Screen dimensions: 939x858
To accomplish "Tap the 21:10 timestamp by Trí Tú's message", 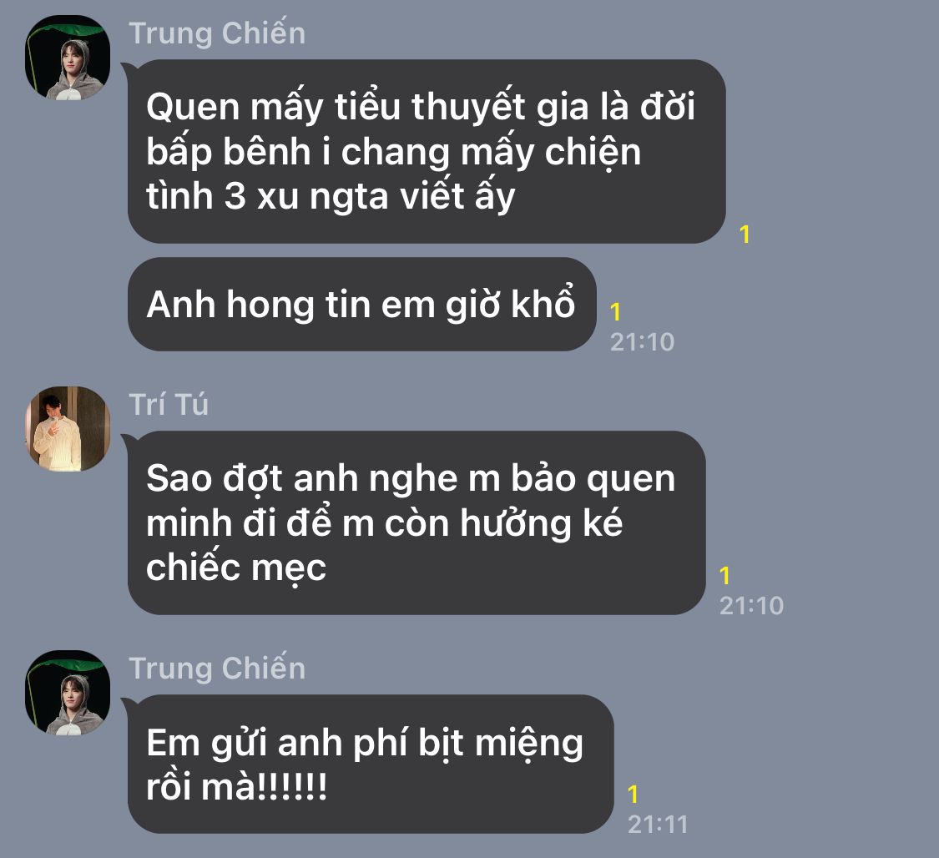I will click(x=751, y=605).
